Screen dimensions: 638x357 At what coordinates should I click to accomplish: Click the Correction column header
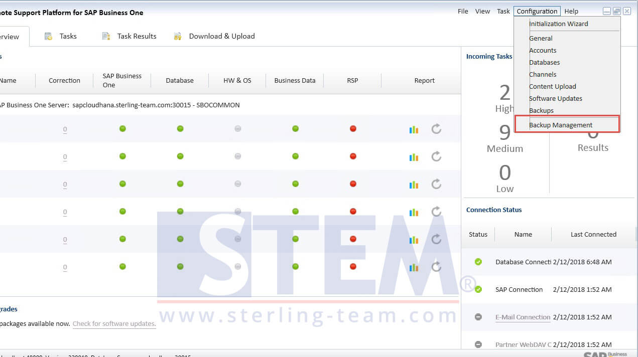[64, 80]
